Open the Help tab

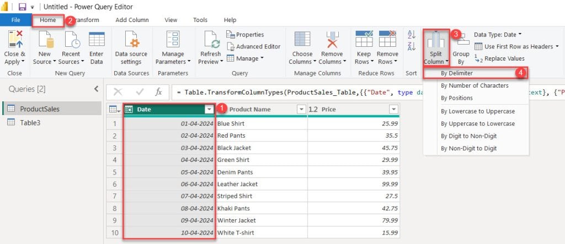pos(230,20)
